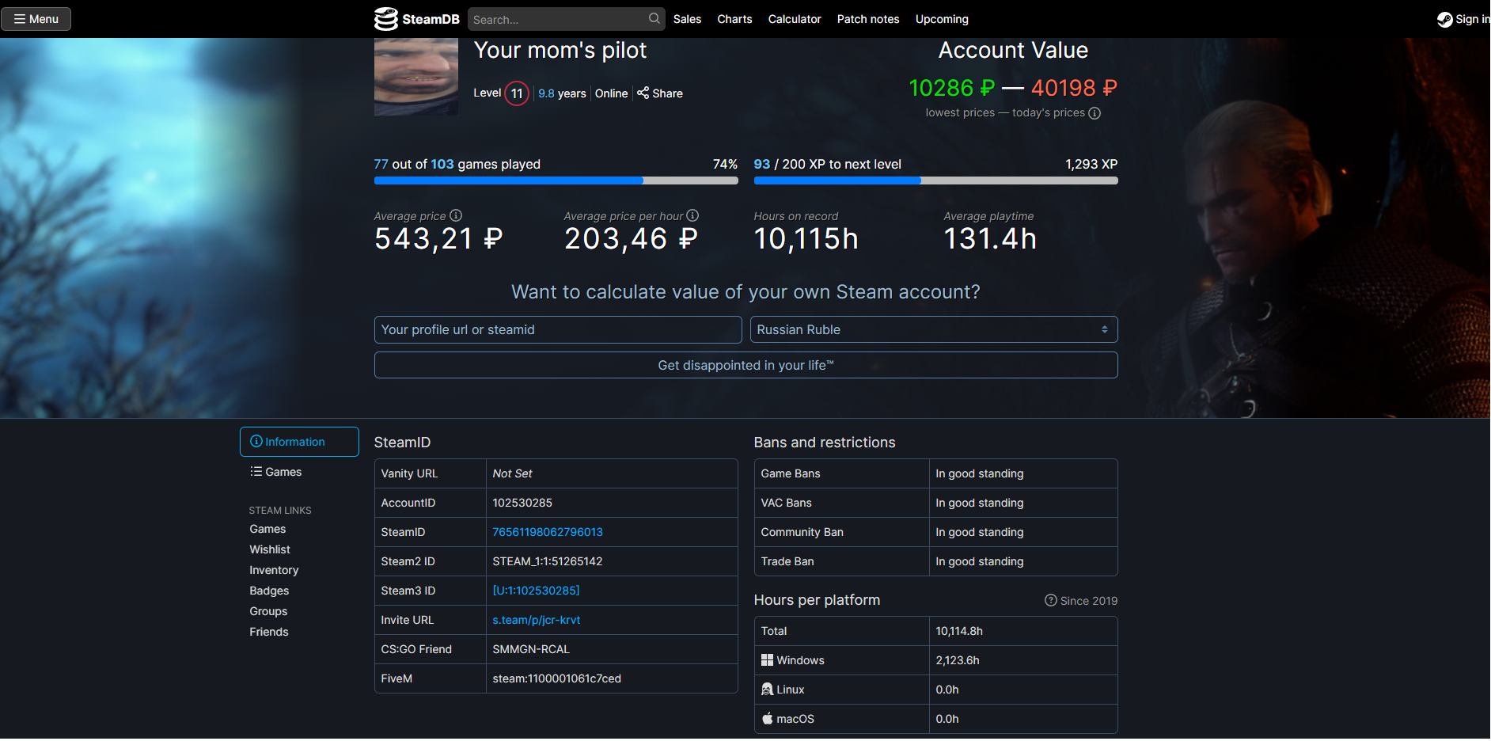Click the level 11 badge circle
Viewport: 1491px width, 741px height.
click(517, 93)
